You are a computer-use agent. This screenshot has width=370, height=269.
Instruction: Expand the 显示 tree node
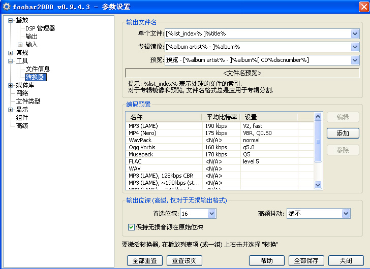pyautogui.click(x=10, y=110)
